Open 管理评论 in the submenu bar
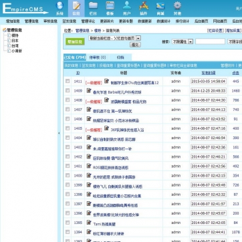 coord(88,21)
